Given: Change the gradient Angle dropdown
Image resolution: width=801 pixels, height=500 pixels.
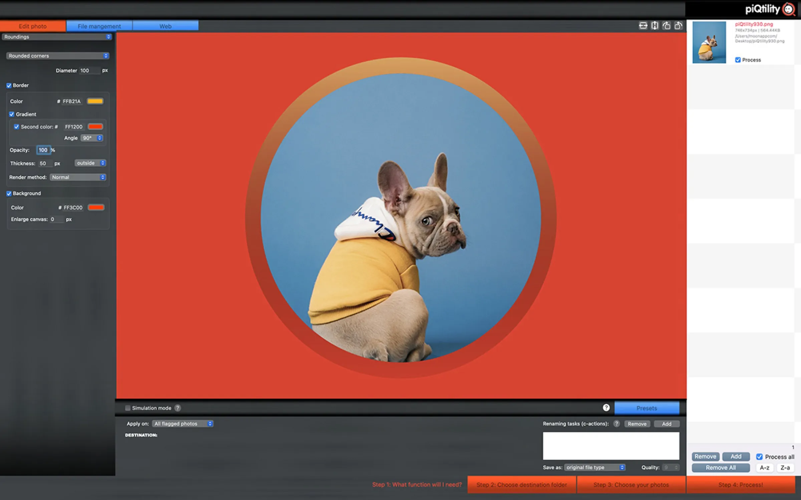Looking at the screenshot, I should pyautogui.click(x=91, y=138).
